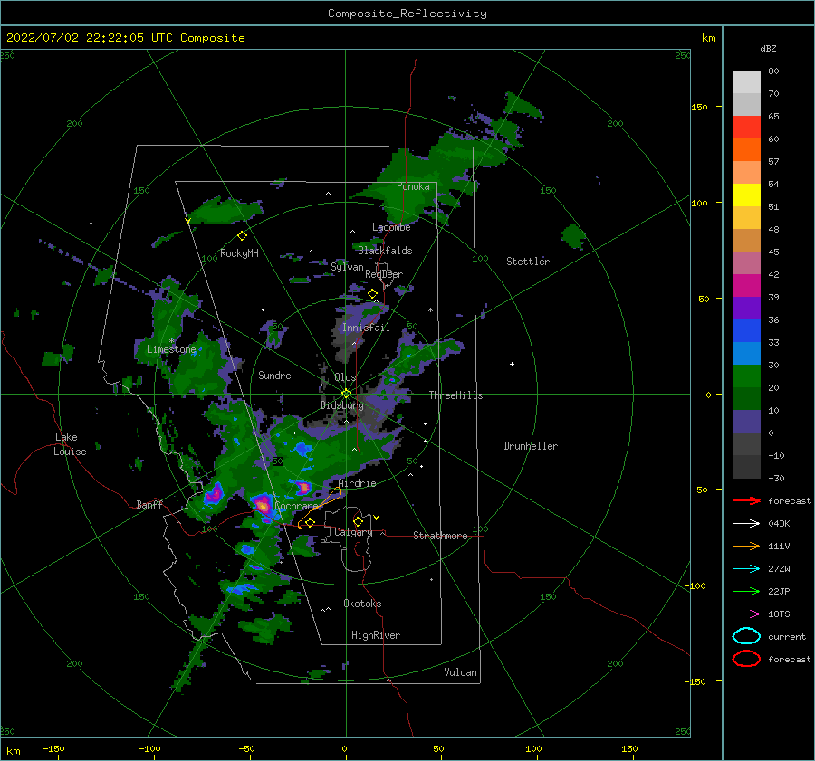Click the 'Blackfalds' town label

(x=385, y=251)
